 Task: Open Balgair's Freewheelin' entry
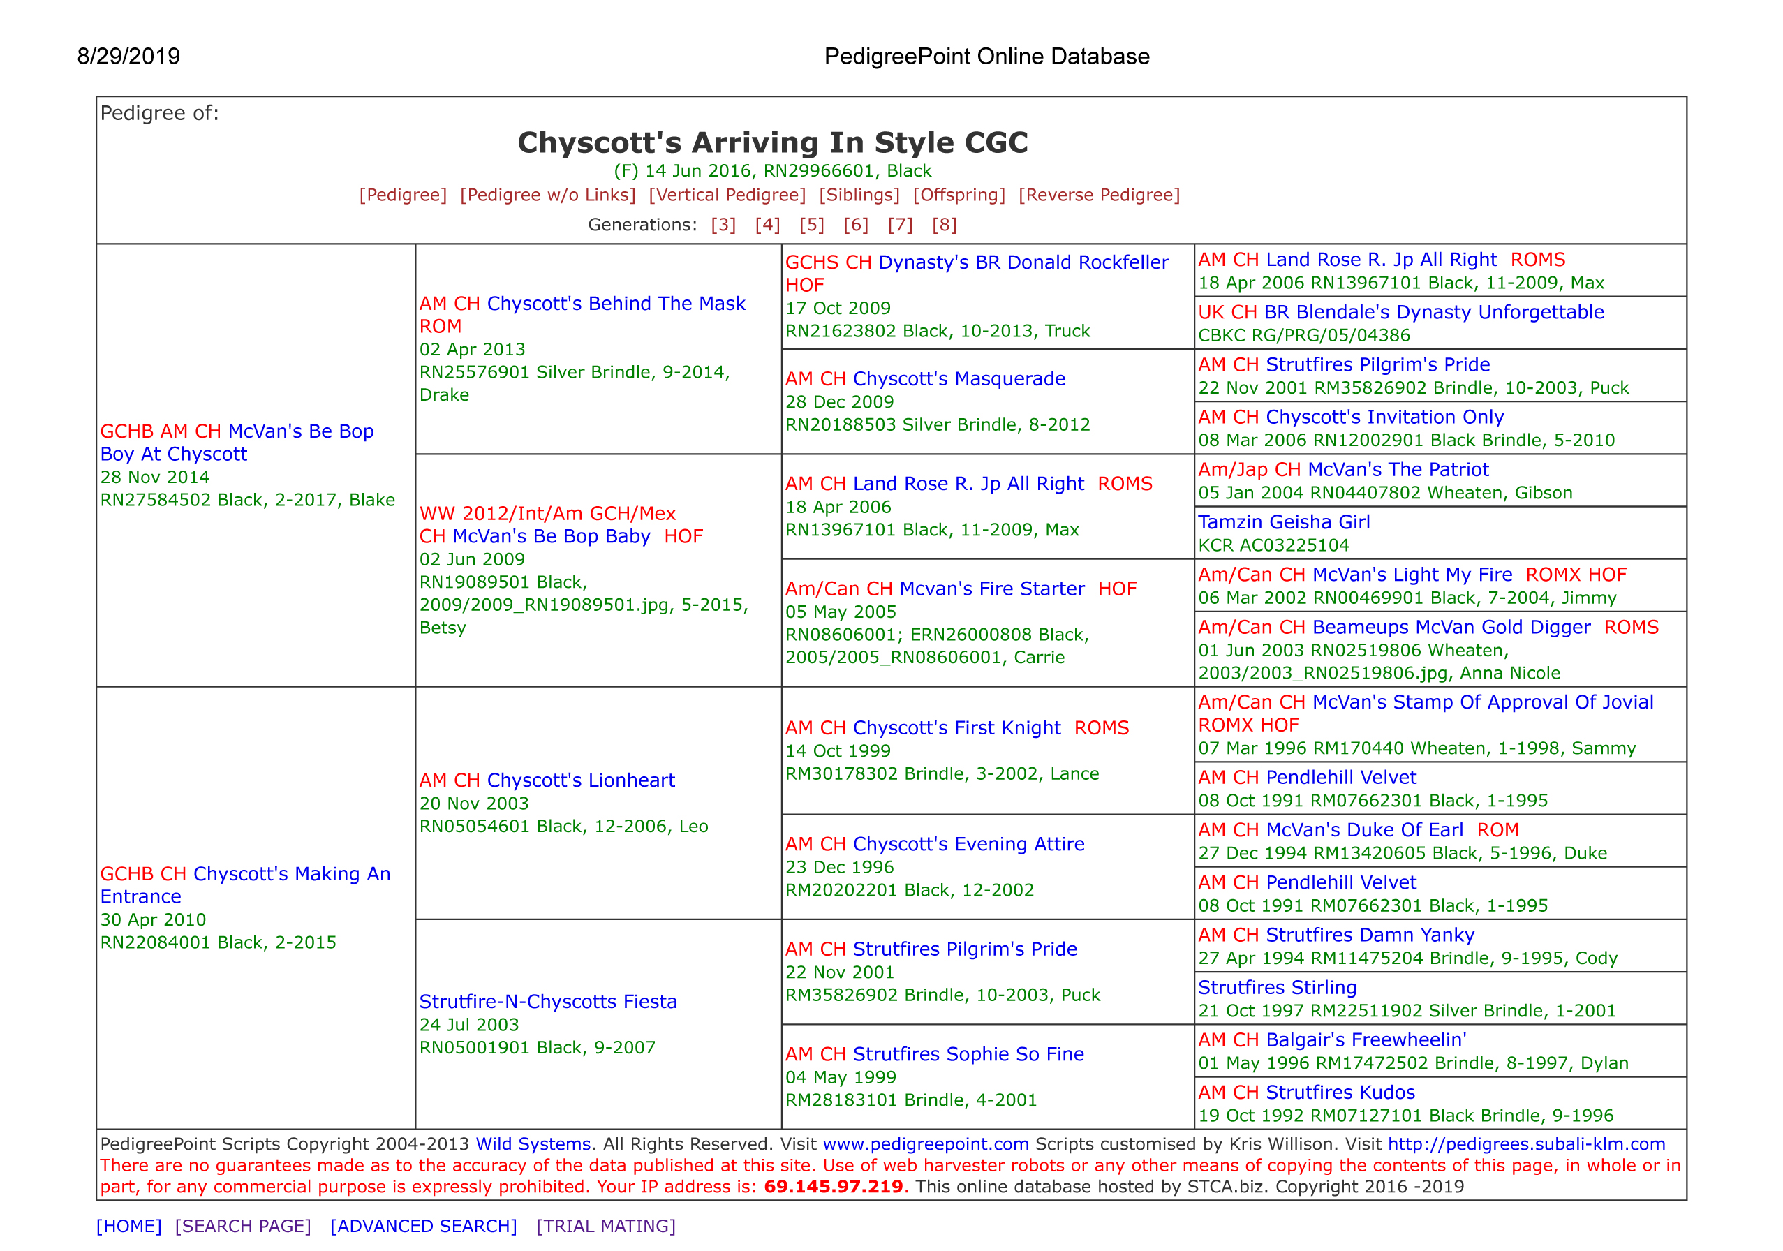click(x=1366, y=1039)
